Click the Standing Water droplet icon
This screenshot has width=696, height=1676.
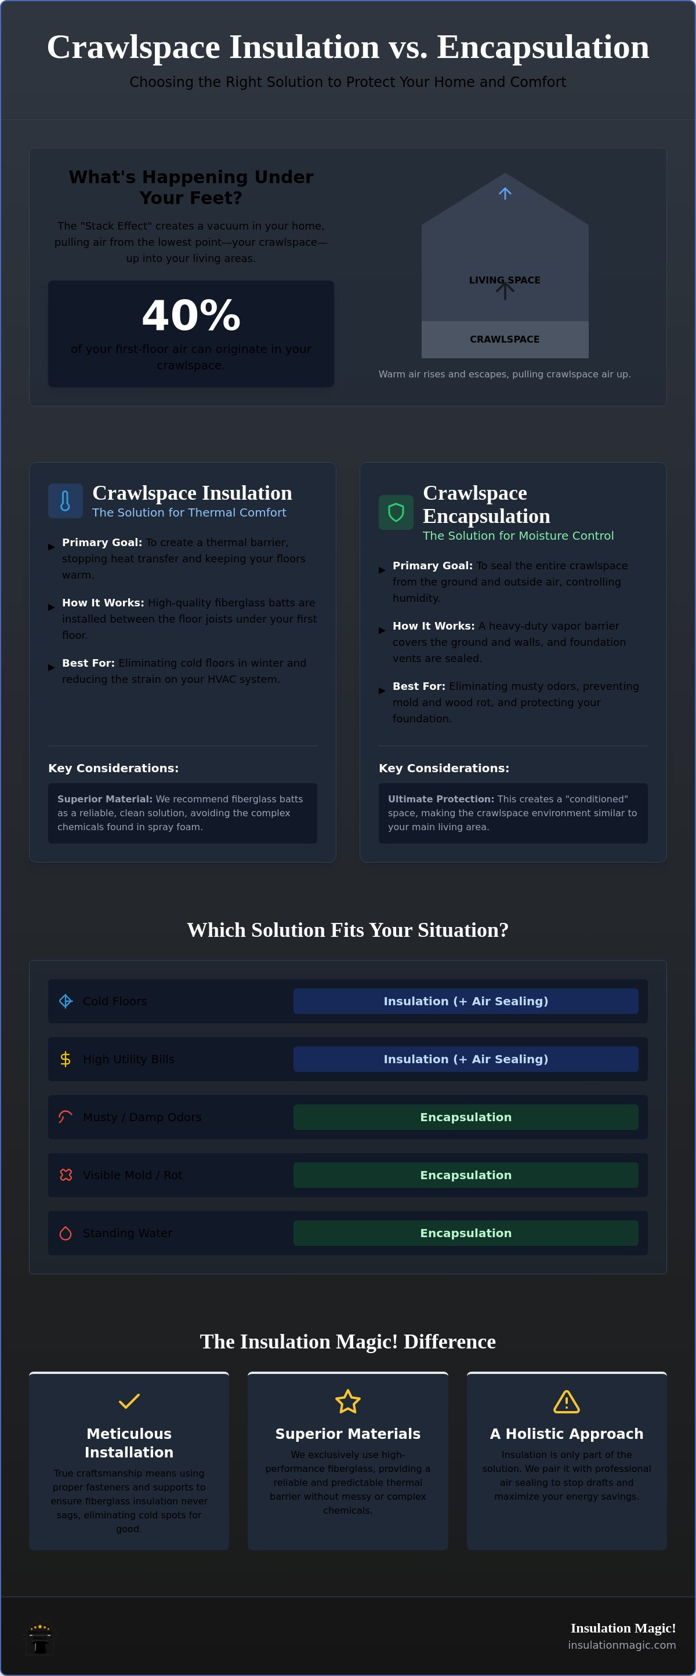coord(66,1233)
